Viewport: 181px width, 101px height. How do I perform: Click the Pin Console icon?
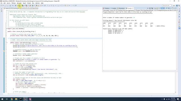coord(167,8)
